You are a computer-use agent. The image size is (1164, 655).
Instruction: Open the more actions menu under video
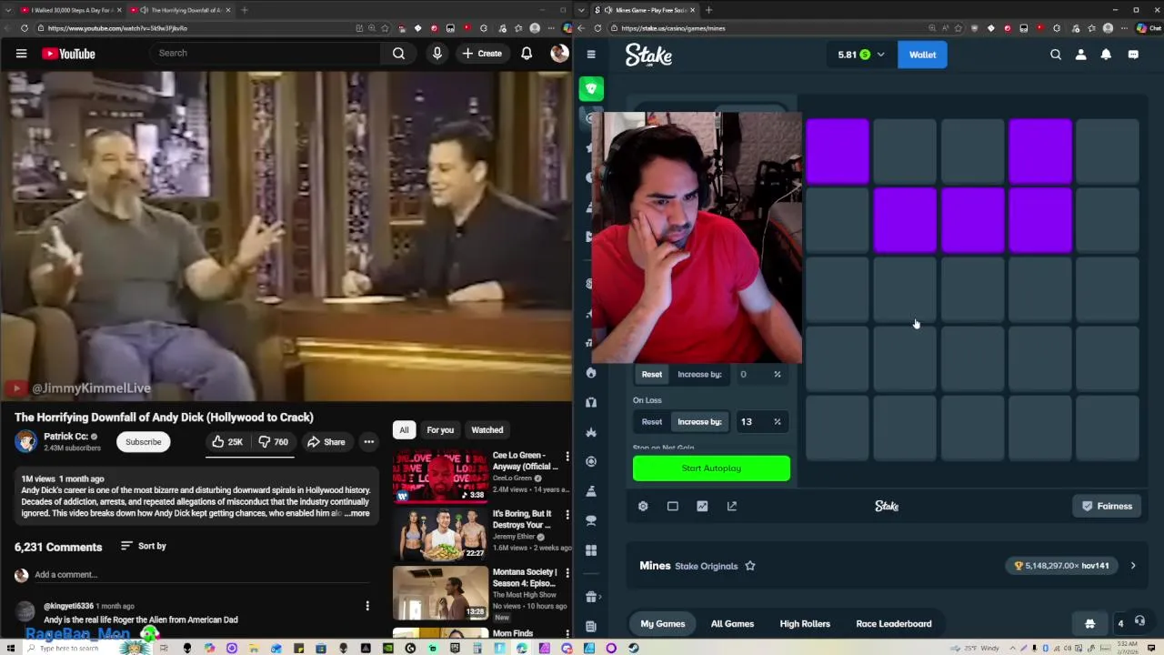click(368, 442)
